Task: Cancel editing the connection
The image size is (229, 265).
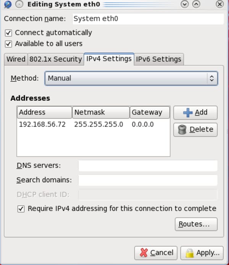Action: click(156, 253)
